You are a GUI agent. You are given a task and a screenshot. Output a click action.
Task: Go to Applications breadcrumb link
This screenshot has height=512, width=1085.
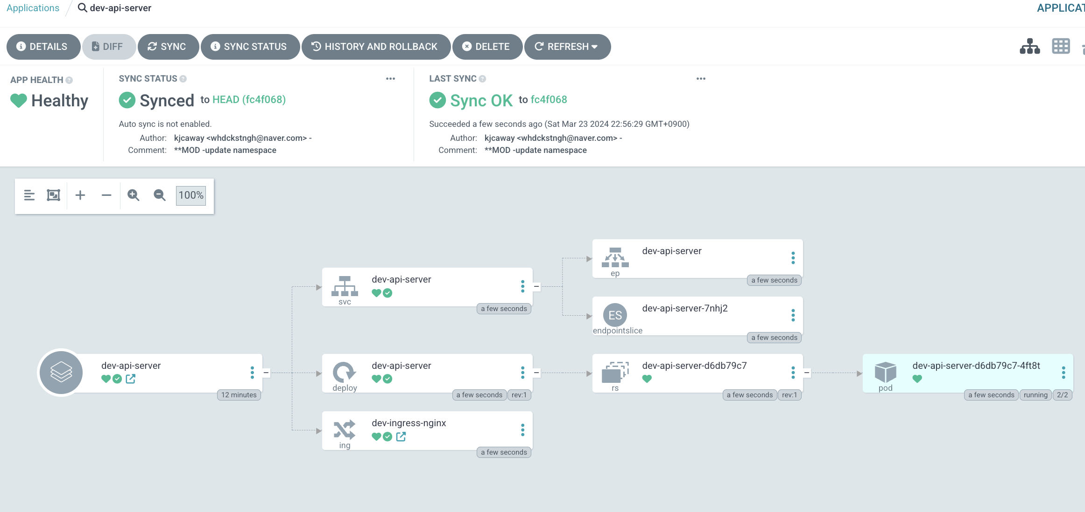coord(33,8)
